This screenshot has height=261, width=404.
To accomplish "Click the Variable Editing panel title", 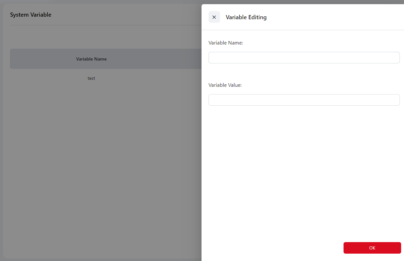I will coord(246,17).
